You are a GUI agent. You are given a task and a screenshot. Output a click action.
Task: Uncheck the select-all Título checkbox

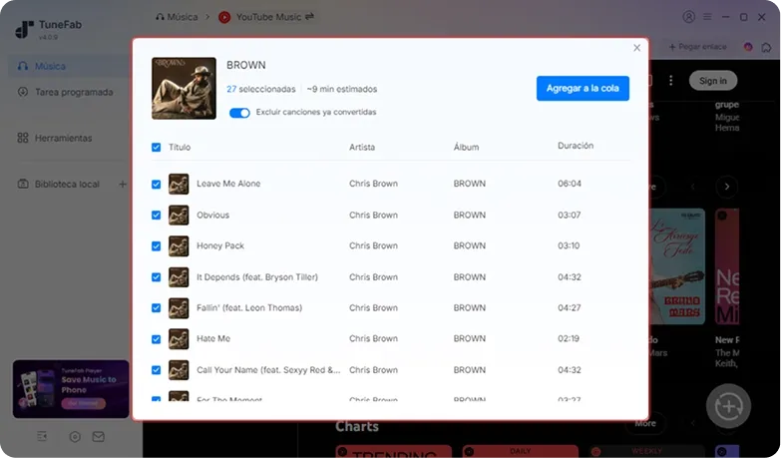pyautogui.click(x=156, y=147)
